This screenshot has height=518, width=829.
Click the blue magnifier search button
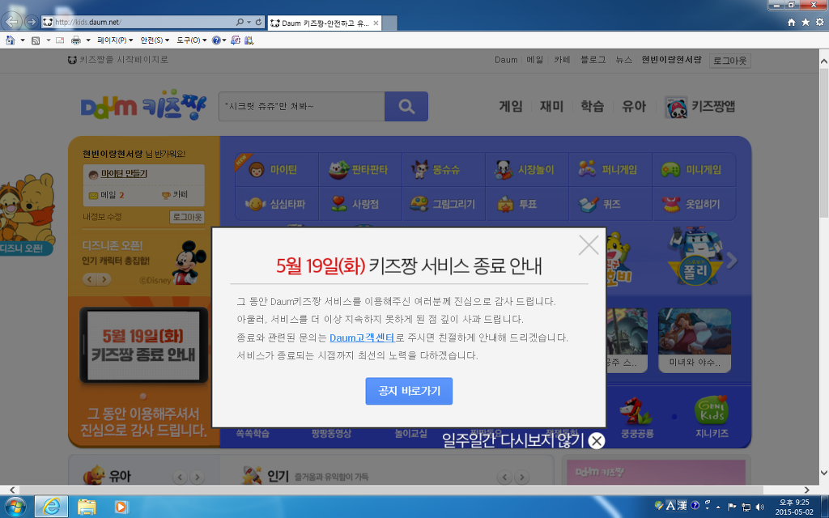[x=406, y=106]
